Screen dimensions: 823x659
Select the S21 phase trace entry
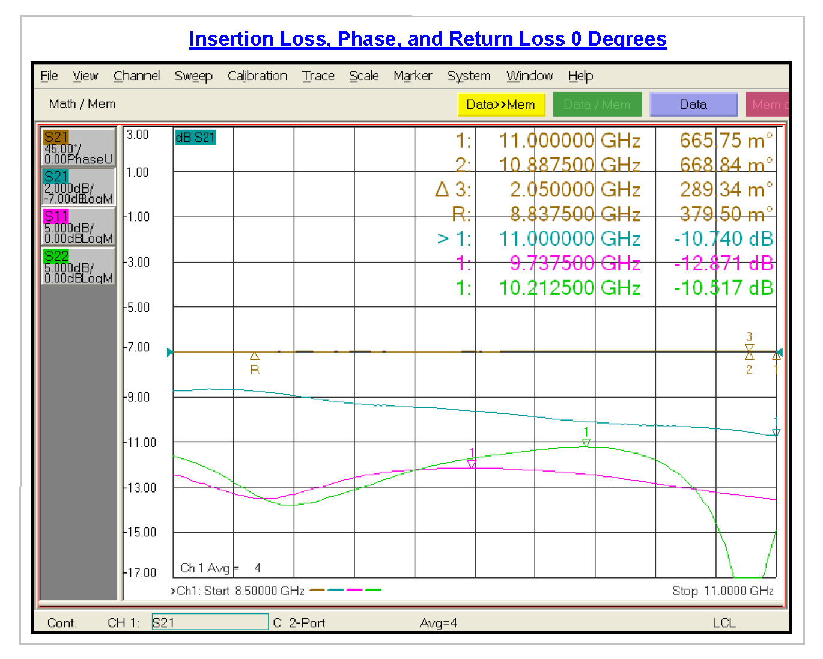[x=78, y=147]
